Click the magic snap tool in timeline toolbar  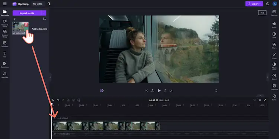pos(53,100)
